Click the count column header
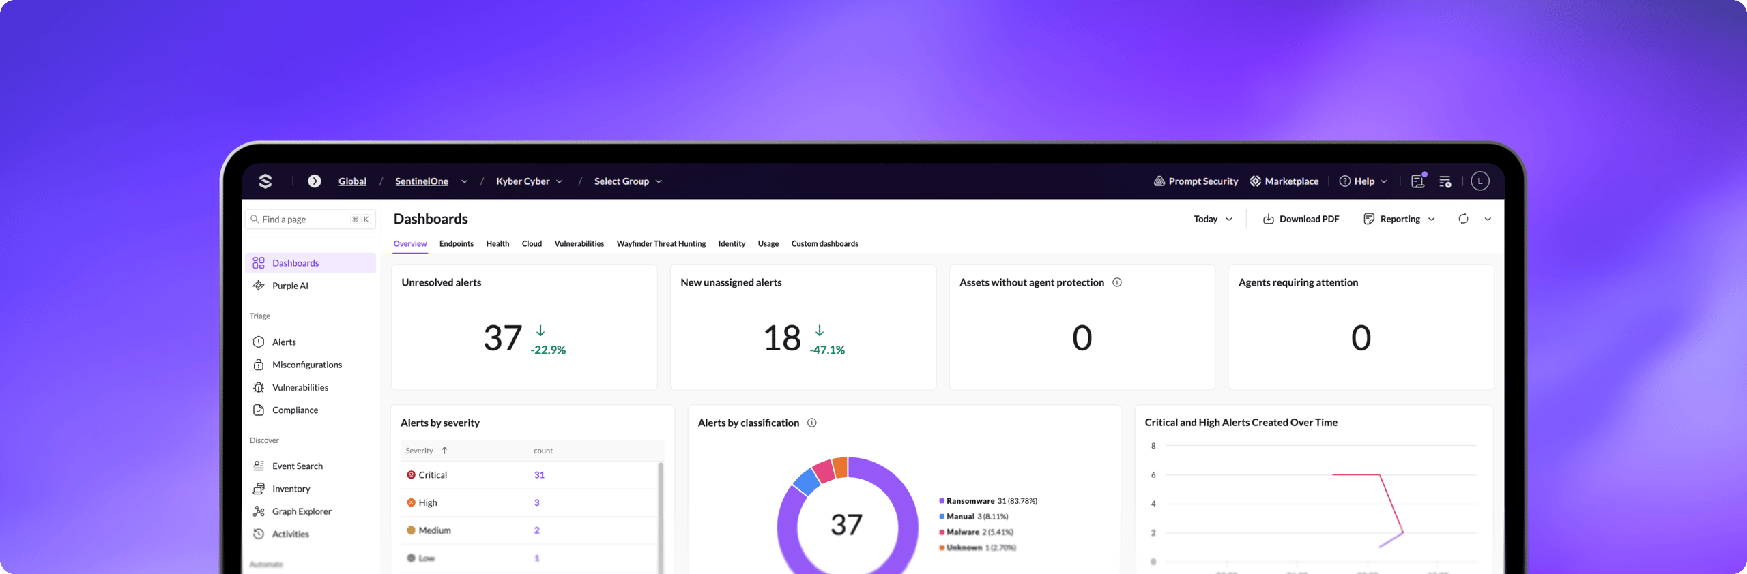The width and height of the screenshot is (1747, 574). tap(543, 451)
